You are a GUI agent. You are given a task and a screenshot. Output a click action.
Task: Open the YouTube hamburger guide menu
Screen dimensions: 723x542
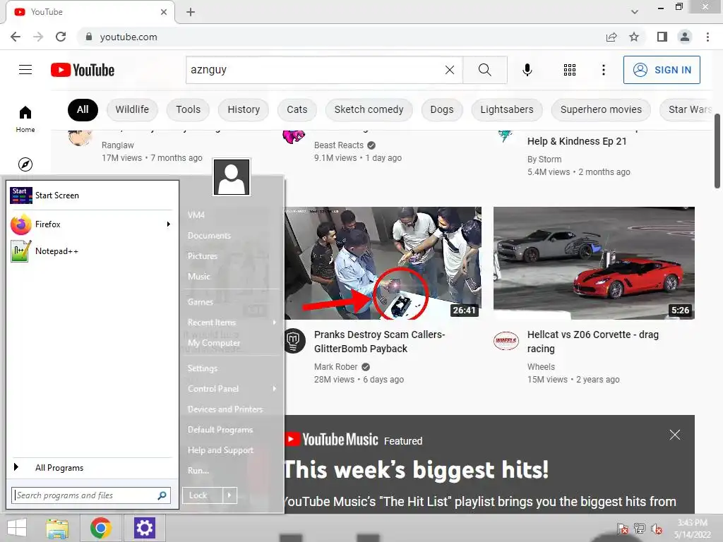(25, 70)
